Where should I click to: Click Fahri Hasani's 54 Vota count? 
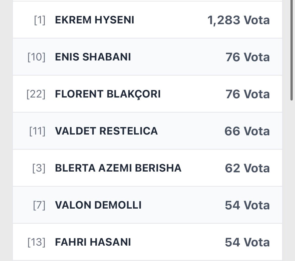click(247, 242)
